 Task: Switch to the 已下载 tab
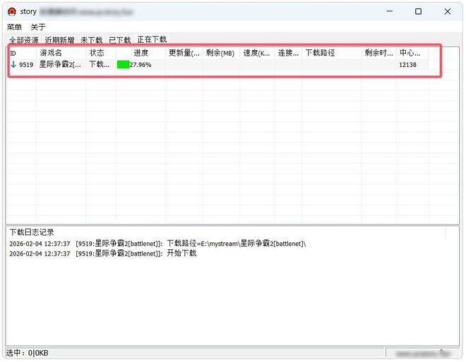click(120, 40)
